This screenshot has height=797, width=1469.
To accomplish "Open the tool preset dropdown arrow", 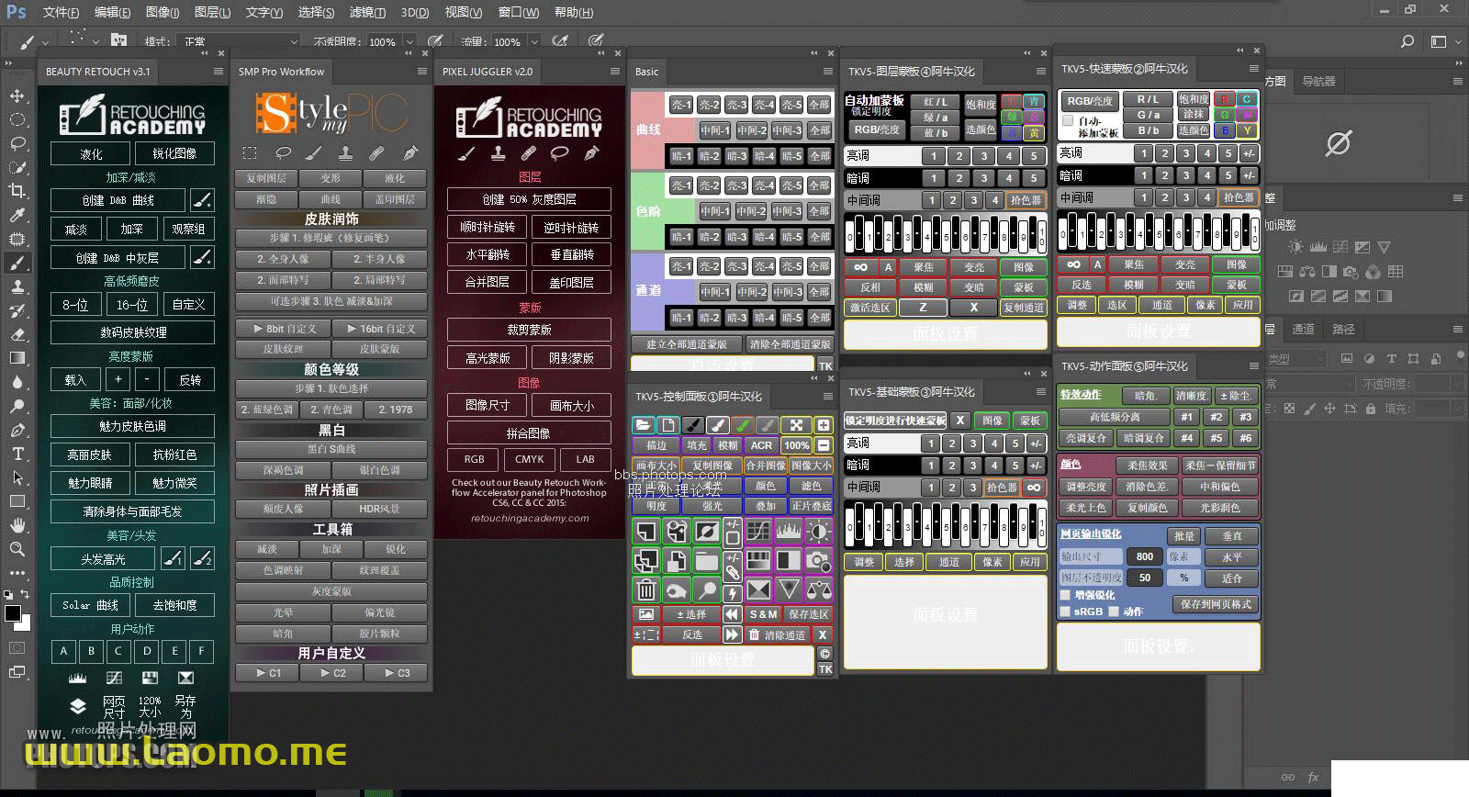I will click(46, 42).
